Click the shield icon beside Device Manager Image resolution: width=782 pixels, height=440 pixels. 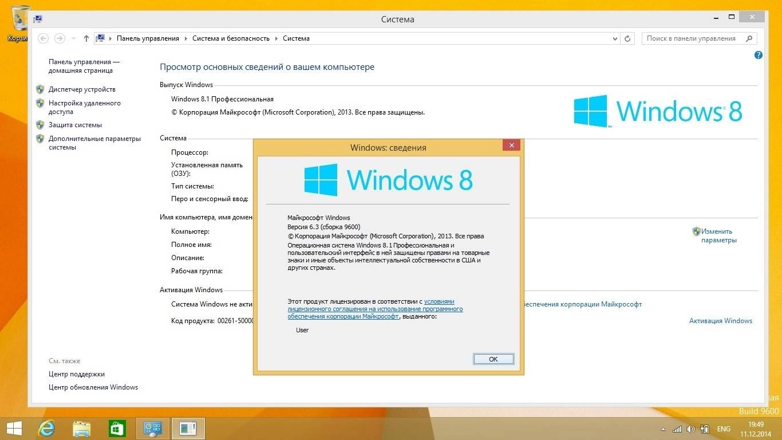[40, 89]
